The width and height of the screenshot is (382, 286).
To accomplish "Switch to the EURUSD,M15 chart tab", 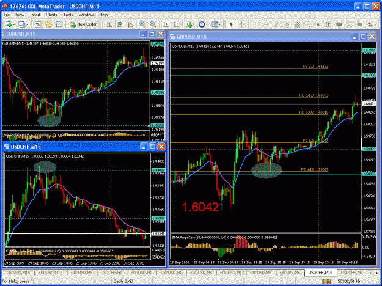I will (x=50, y=273).
